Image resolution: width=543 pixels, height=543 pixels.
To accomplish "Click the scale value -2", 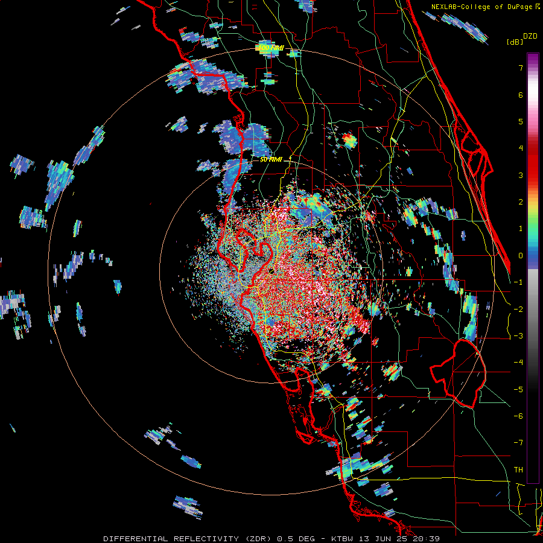I will point(518,310).
